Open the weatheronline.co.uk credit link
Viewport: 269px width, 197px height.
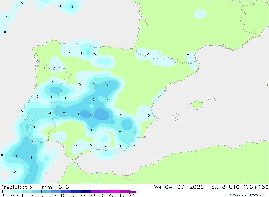(x=246, y=195)
